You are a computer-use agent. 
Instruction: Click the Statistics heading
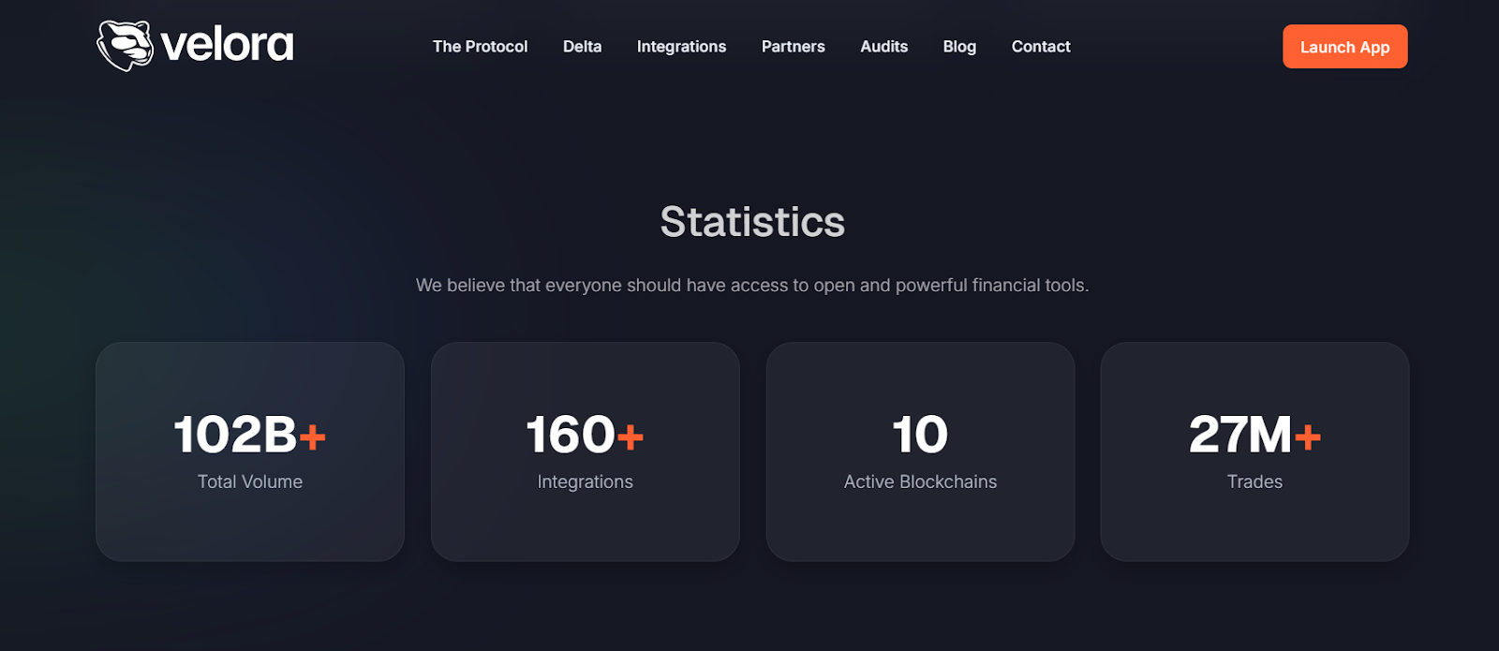752,222
